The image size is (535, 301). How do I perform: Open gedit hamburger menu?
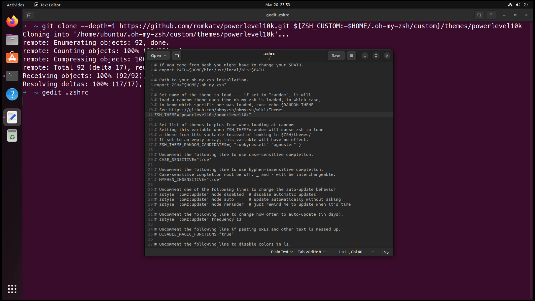pos(352,56)
